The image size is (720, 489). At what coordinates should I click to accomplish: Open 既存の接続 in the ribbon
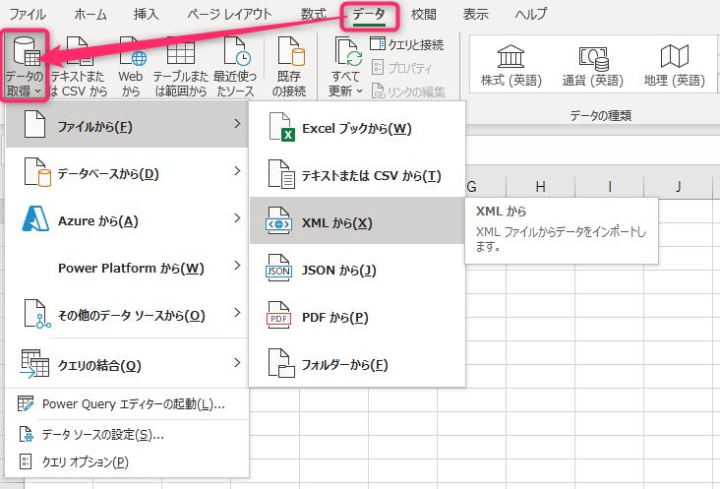(x=289, y=66)
